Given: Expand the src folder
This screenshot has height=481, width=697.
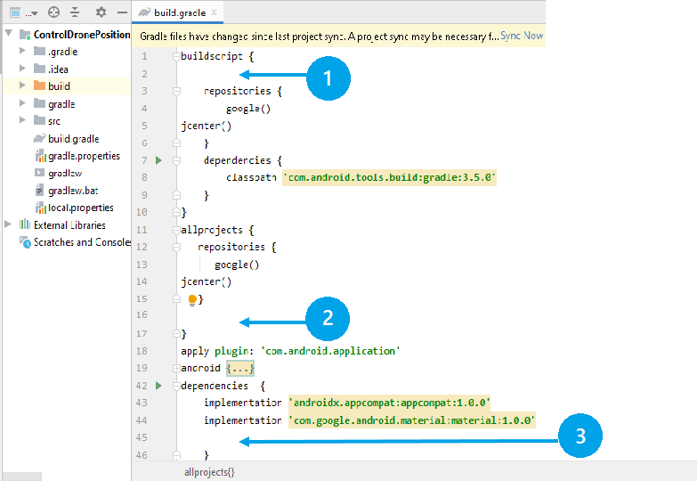Looking at the screenshot, I should tap(23, 121).
